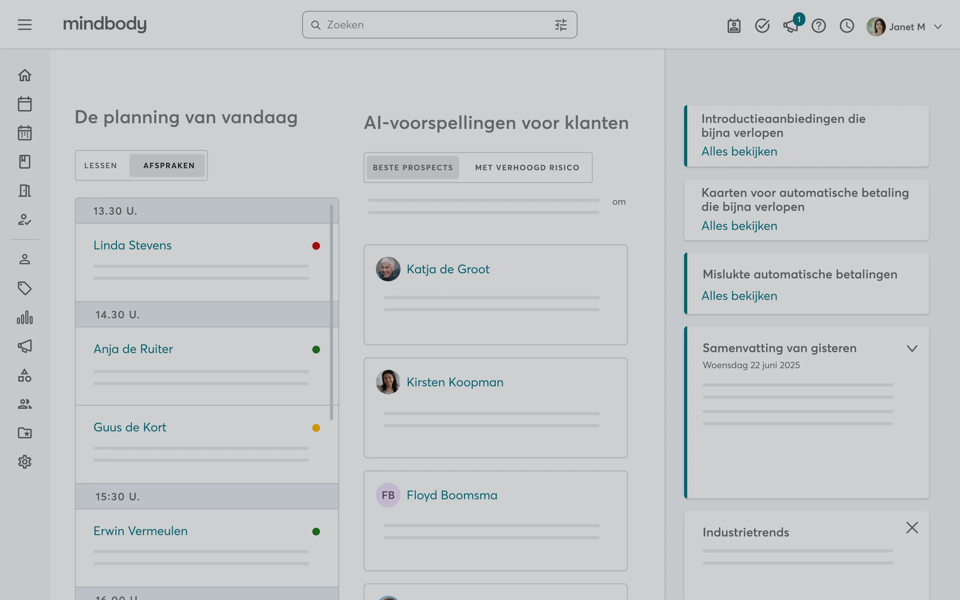Select the Beste prospects tab
Screen dimensions: 960x600
[412, 167]
